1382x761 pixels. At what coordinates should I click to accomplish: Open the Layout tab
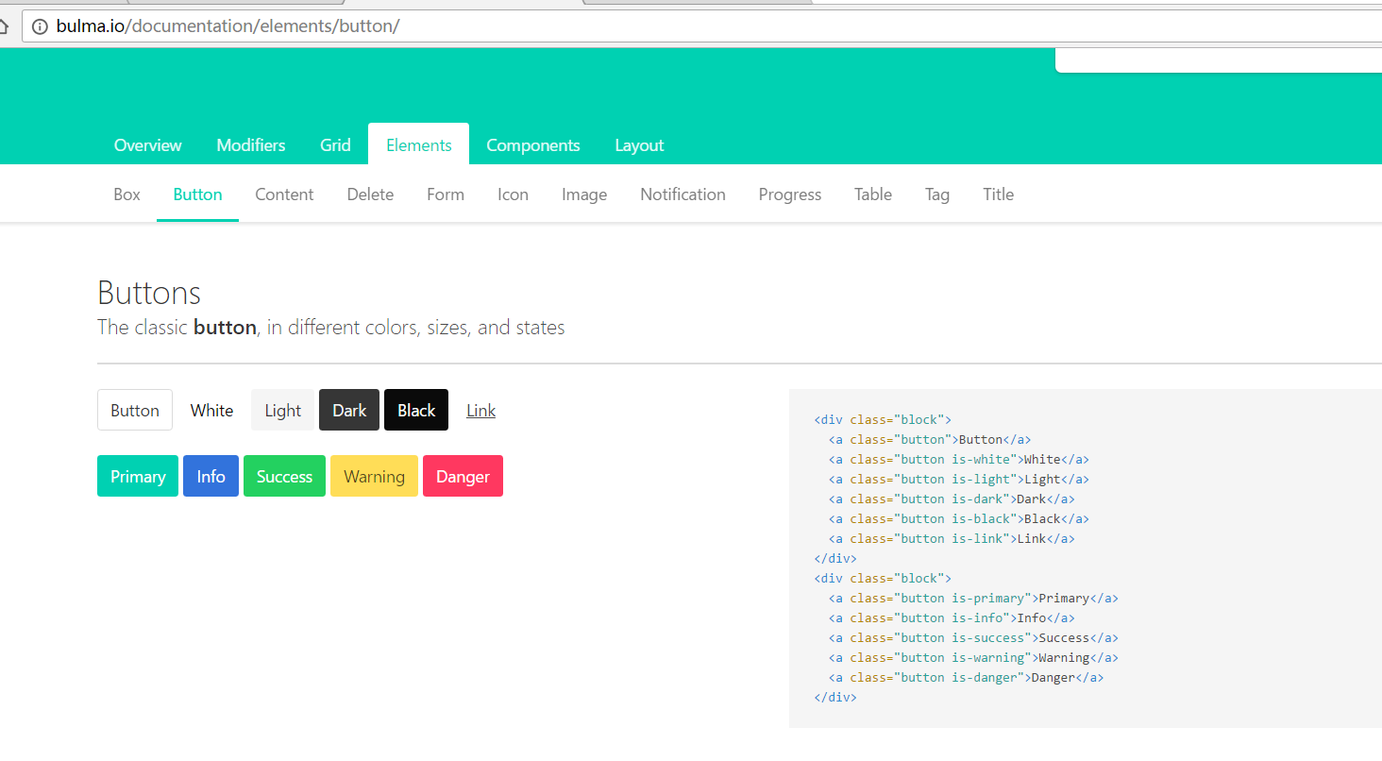[639, 145]
